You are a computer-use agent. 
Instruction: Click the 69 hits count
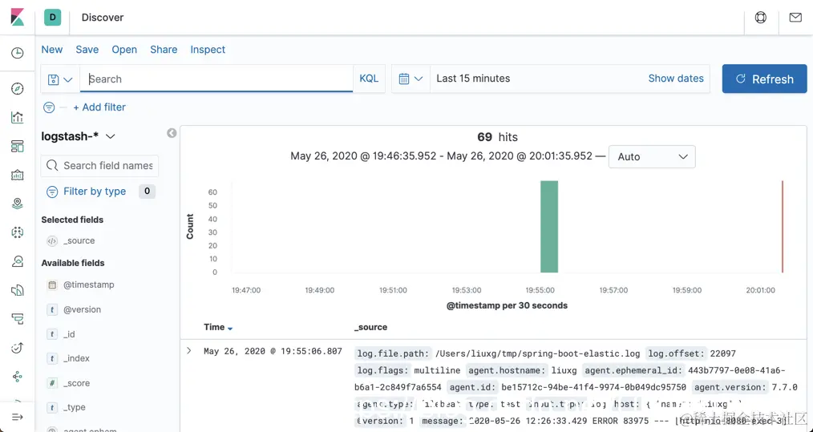[x=497, y=137]
